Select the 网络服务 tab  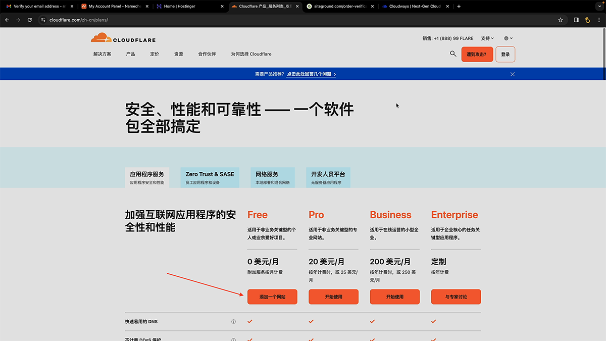273,178
